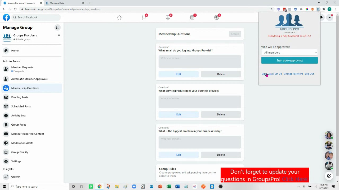
Task: Click the new message compose icon
Action: tap(329, 176)
